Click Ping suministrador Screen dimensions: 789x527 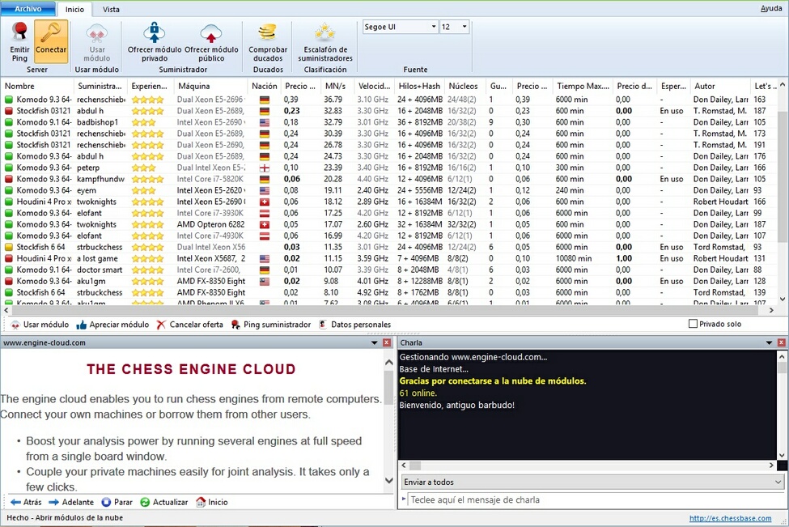point(271,325)
